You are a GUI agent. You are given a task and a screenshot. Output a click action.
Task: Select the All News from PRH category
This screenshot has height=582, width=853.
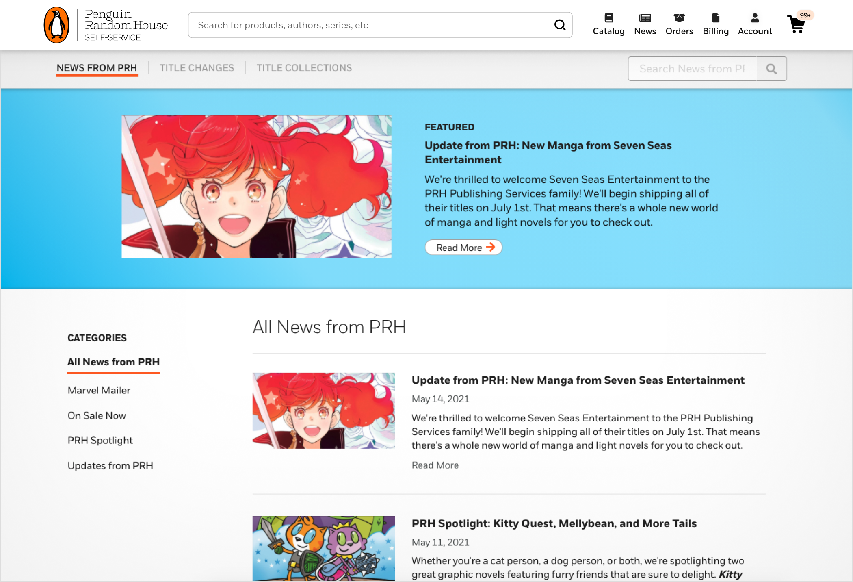[x=113, y=362]
